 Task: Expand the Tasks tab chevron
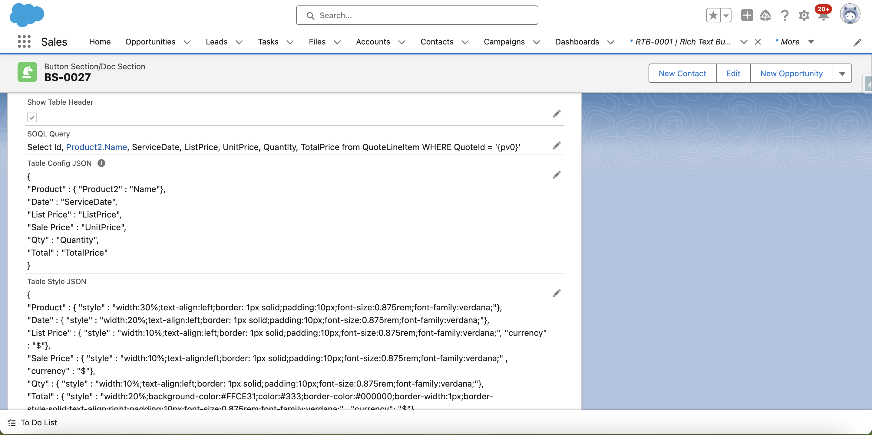(290, 42)
